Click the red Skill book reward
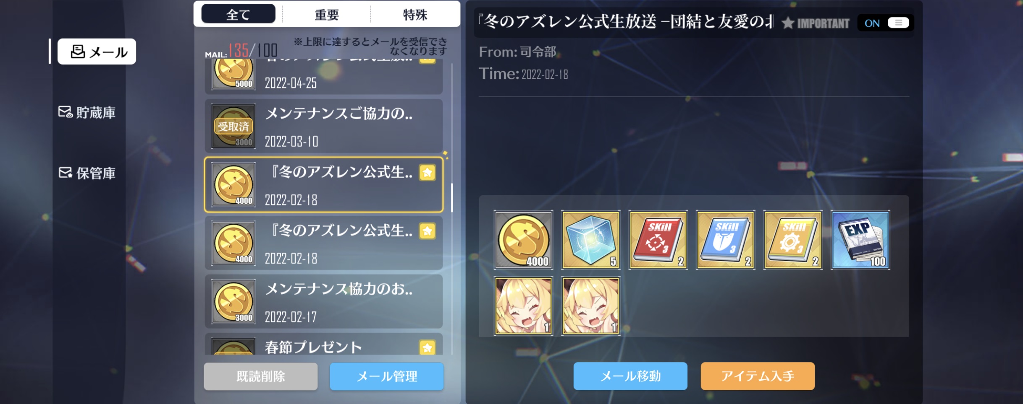Screen dimensions: 1023x404 click(658, 240)
